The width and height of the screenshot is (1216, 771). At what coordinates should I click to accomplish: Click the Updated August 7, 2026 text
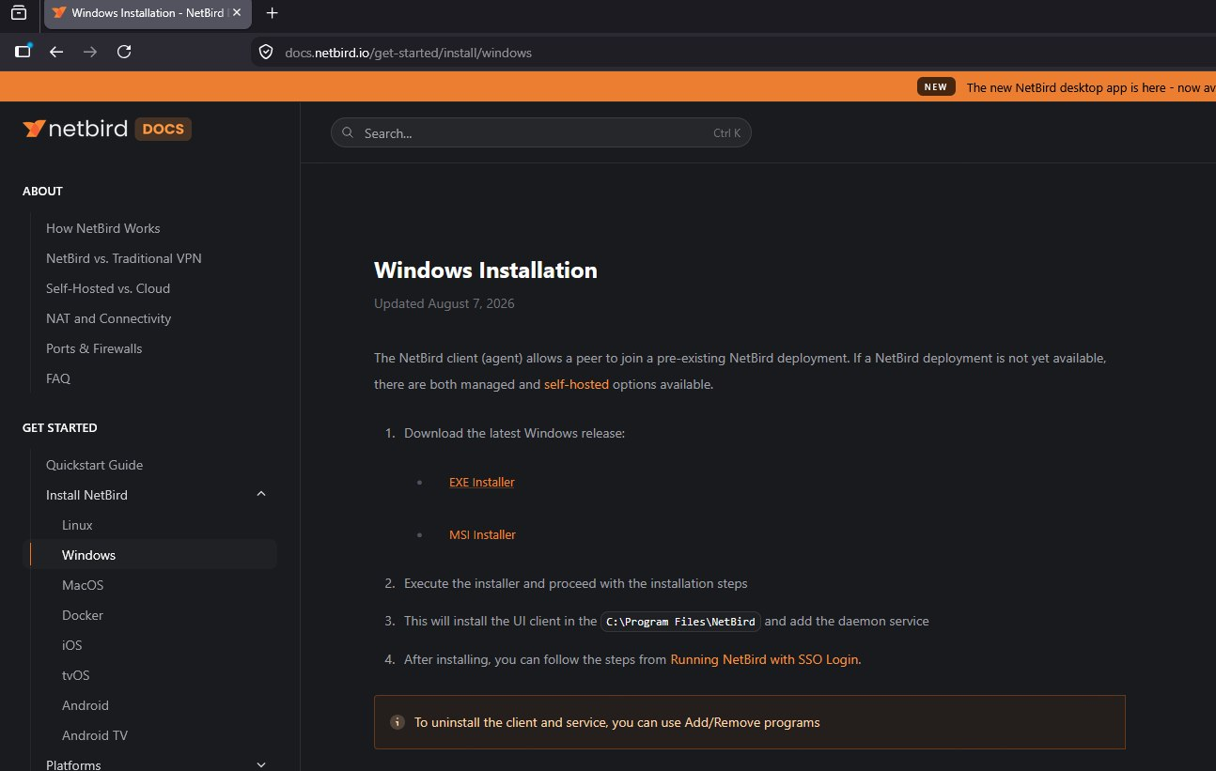tap(444, 303)
